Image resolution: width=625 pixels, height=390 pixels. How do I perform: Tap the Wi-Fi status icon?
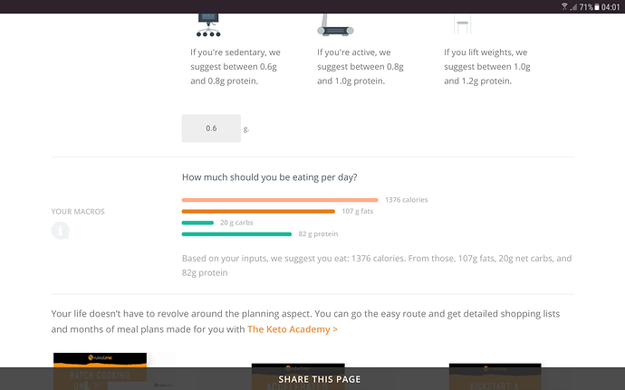pos(564,6)
